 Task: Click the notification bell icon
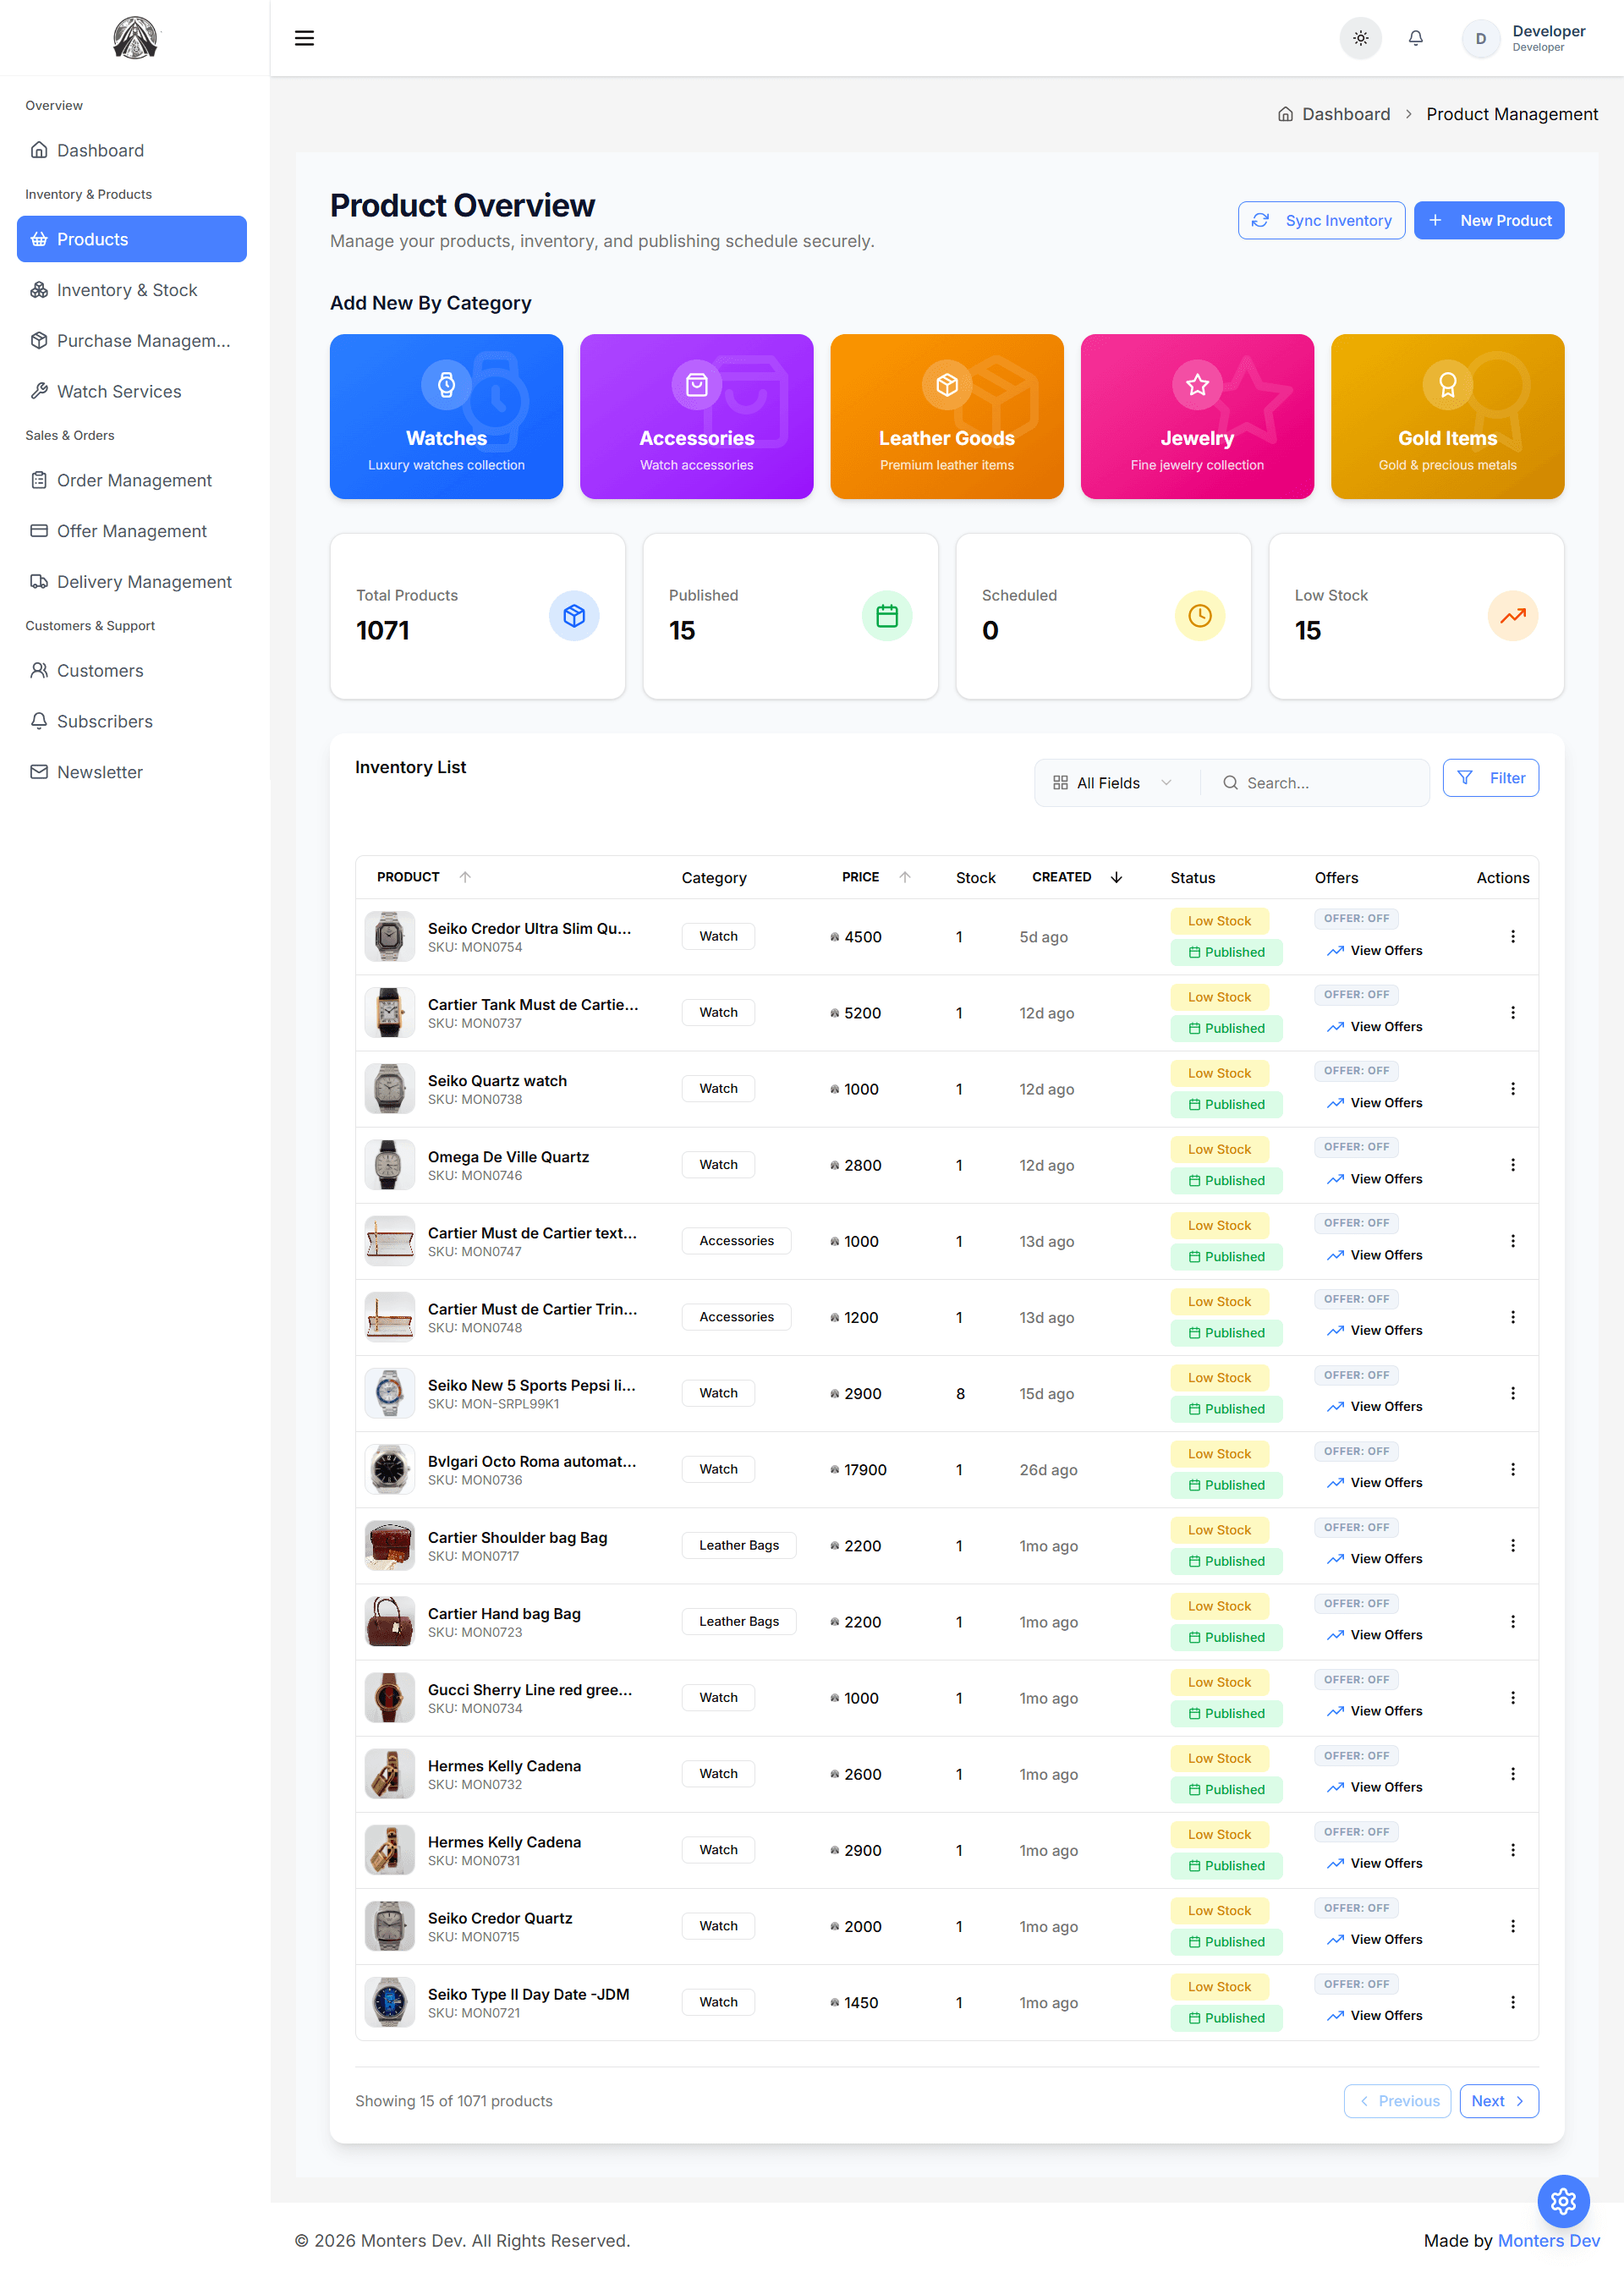[x=1415, y=37]
